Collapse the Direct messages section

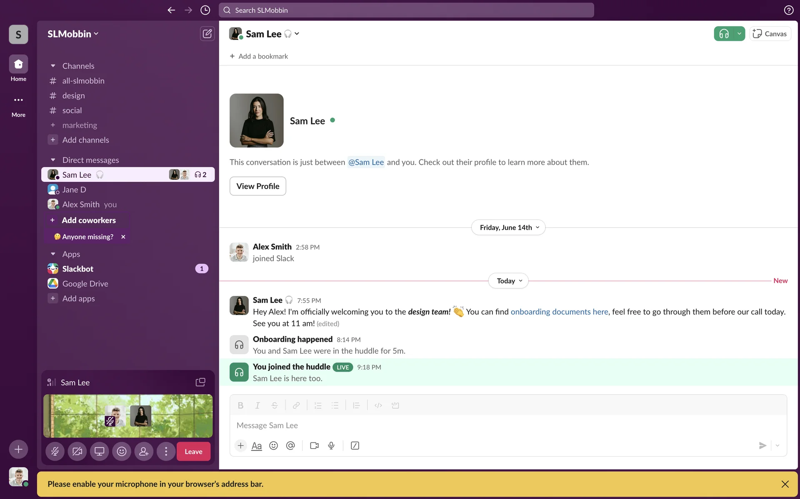[53, 160]
